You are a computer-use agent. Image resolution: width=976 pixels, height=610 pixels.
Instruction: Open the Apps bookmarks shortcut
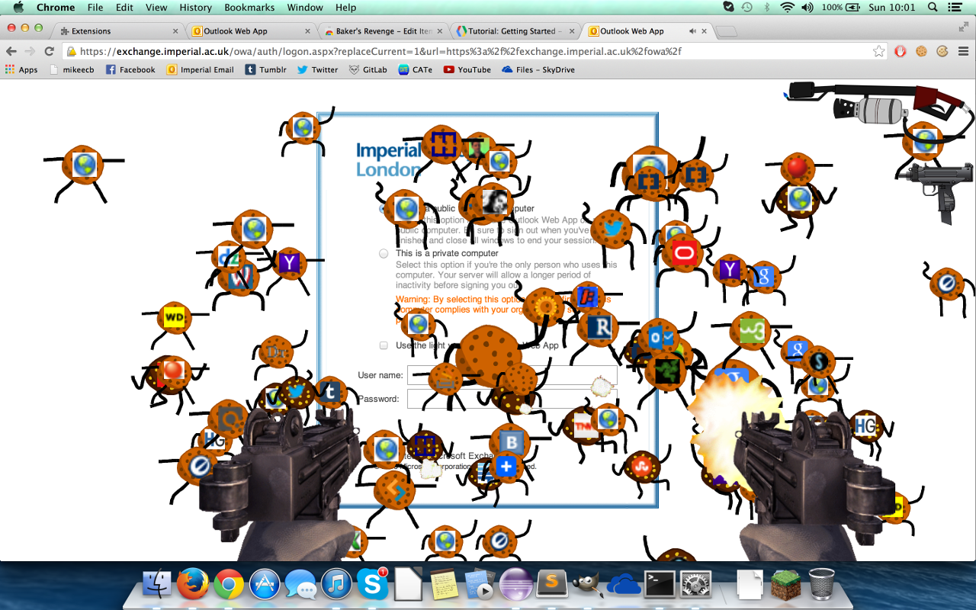[21, 69]
